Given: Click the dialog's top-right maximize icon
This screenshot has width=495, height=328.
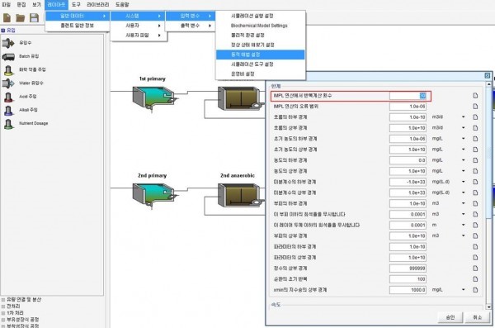Looking at the screenshot, I should click(488, 75).
